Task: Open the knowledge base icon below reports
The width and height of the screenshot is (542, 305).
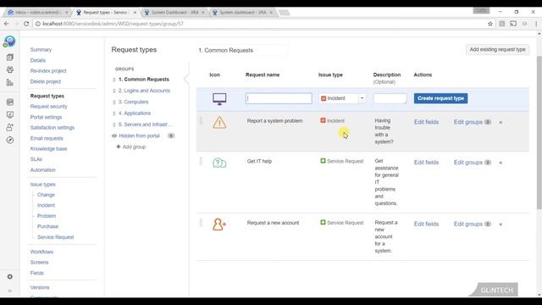Action: coord(10,102)
